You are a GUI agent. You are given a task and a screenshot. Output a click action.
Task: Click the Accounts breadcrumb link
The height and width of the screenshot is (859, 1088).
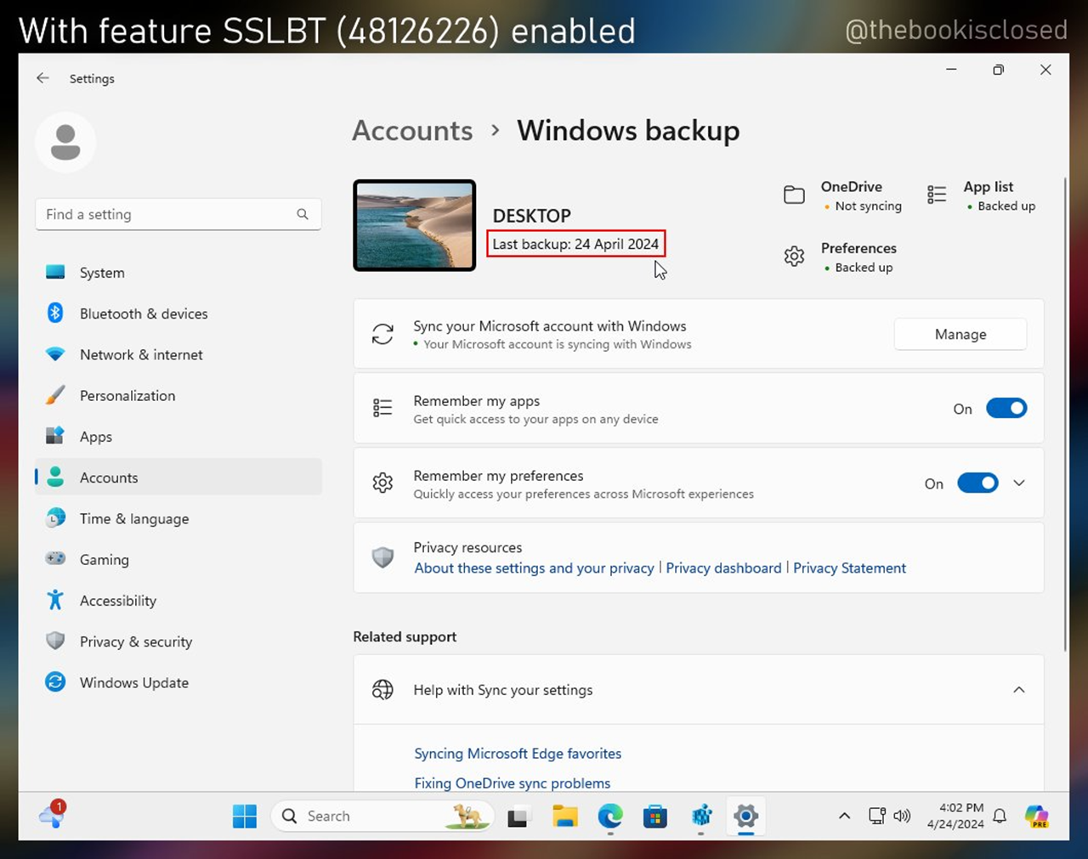(x=412, y=131)
